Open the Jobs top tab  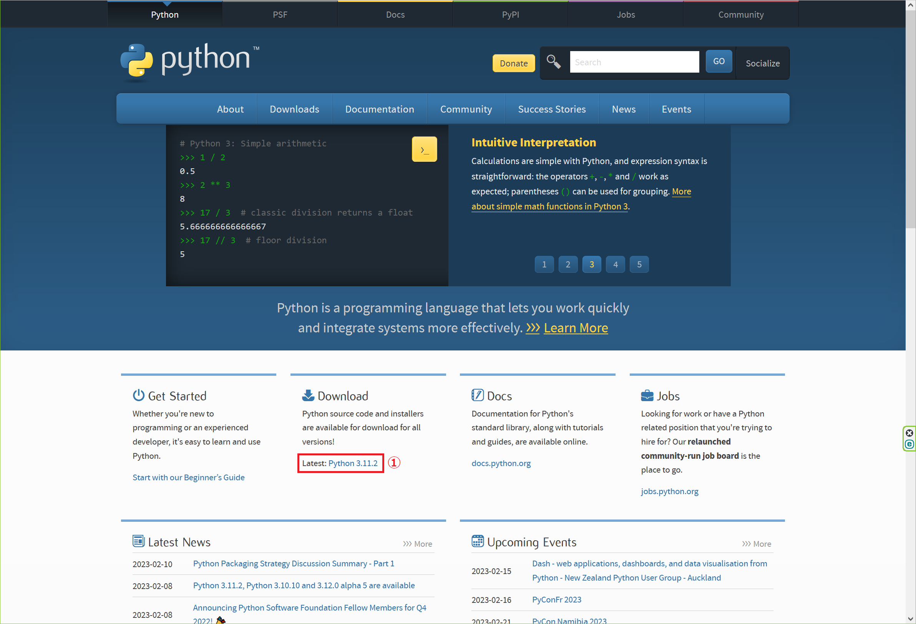click(626, 15)
